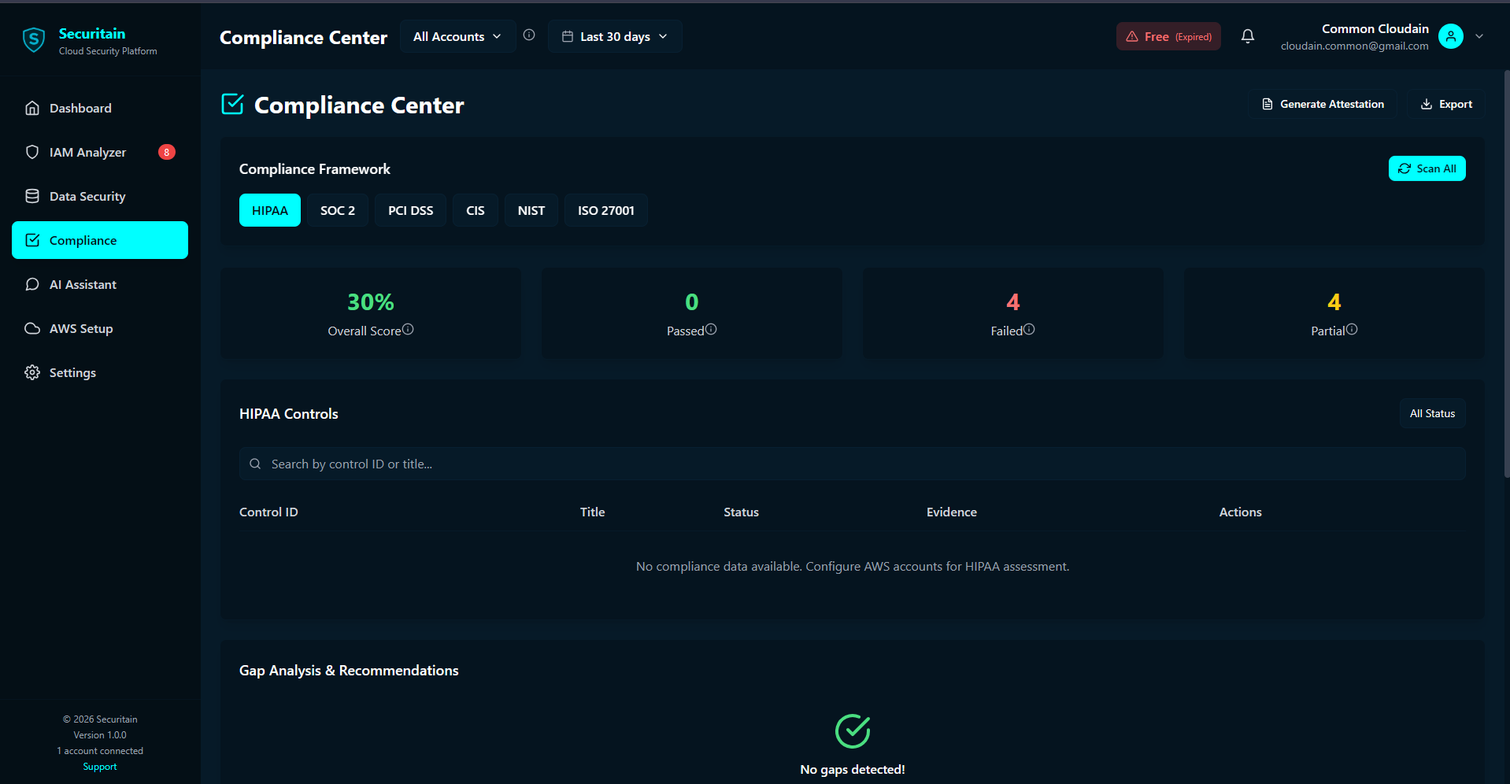1510x784 pixels.
Task: Click the Control ID column header
Action: pyautogui.click(x=268, y=512)
